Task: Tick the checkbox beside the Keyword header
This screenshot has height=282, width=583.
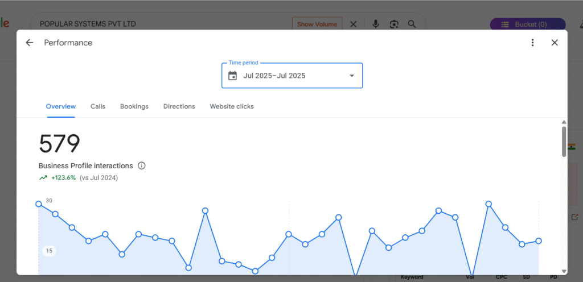Action: [x=392, y=277]
